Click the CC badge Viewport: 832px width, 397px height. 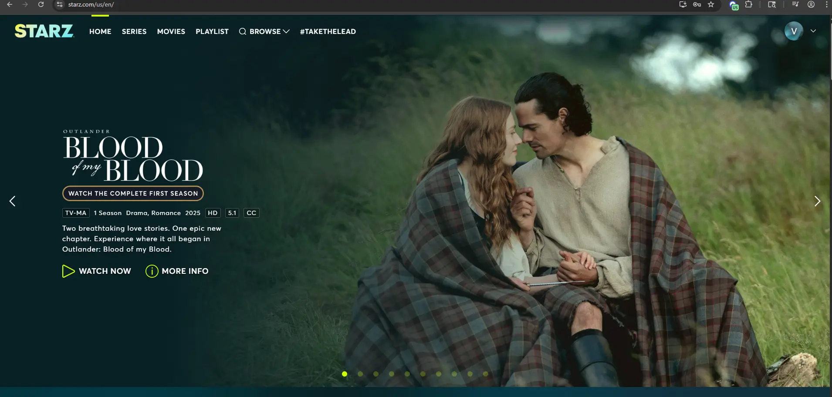pos(251,213)
